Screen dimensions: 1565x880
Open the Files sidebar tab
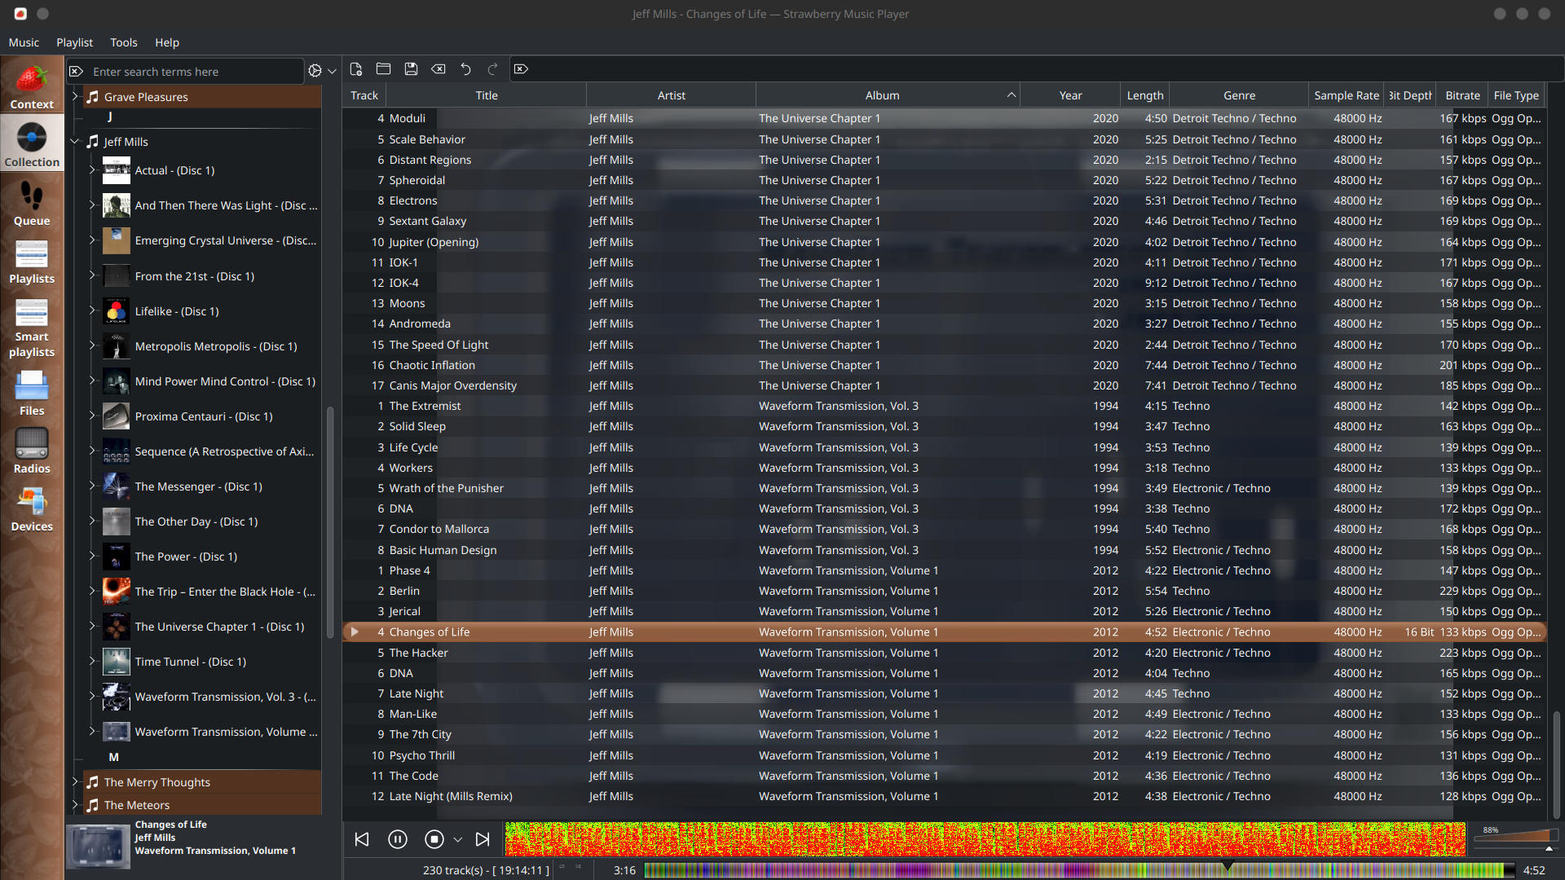pyautogui.click(x=32, y=392)
